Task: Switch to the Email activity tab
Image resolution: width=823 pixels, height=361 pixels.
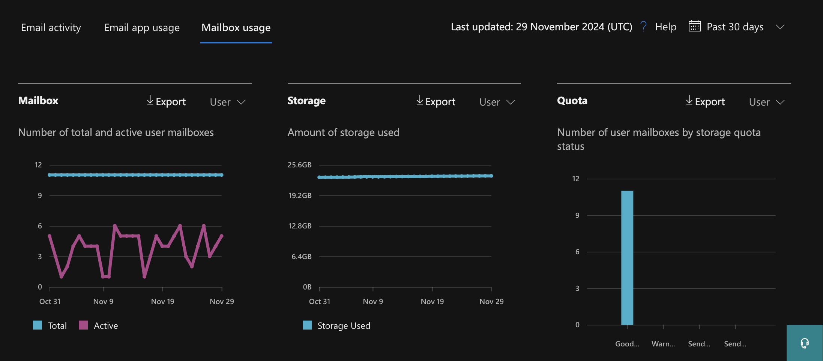Action: pyautogui.click(x=51, y=28)
